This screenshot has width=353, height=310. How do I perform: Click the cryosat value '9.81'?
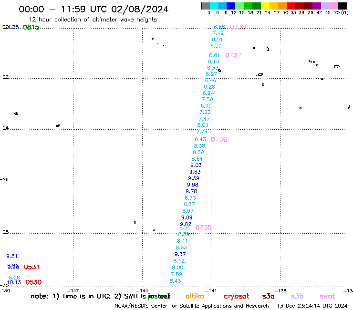click(x=12, y=256)
